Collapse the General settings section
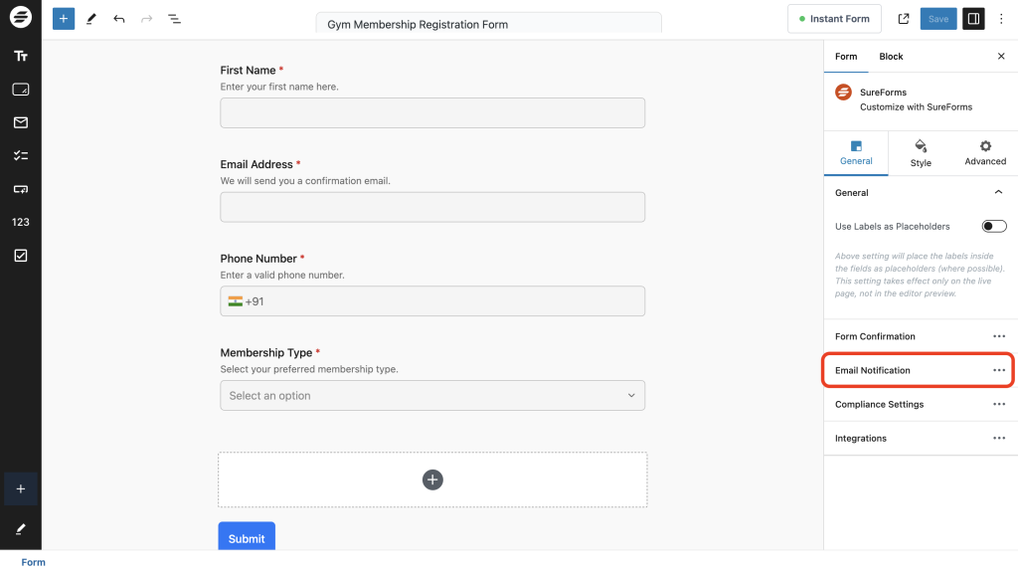The width and height of the screenshot is (1018, 574). (998, 193)
